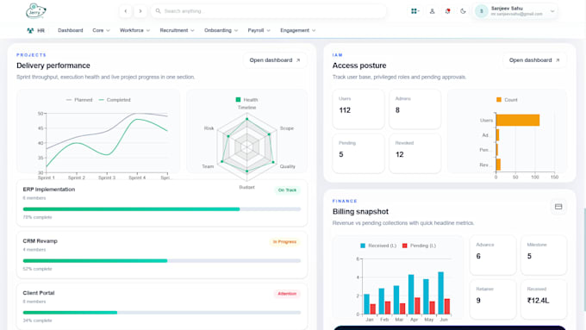Click the Client Portal progress bar
Screen dimensions: 586x330
click(162, 313)
